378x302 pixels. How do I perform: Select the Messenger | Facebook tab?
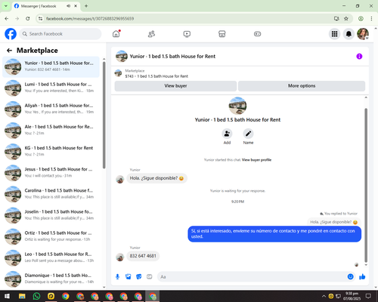point(46,6)
